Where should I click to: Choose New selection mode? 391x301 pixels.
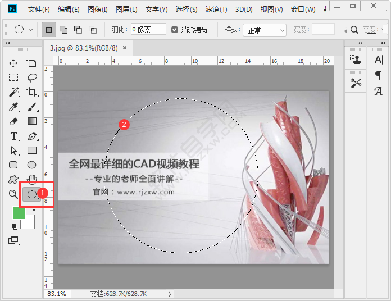point(49,30)
